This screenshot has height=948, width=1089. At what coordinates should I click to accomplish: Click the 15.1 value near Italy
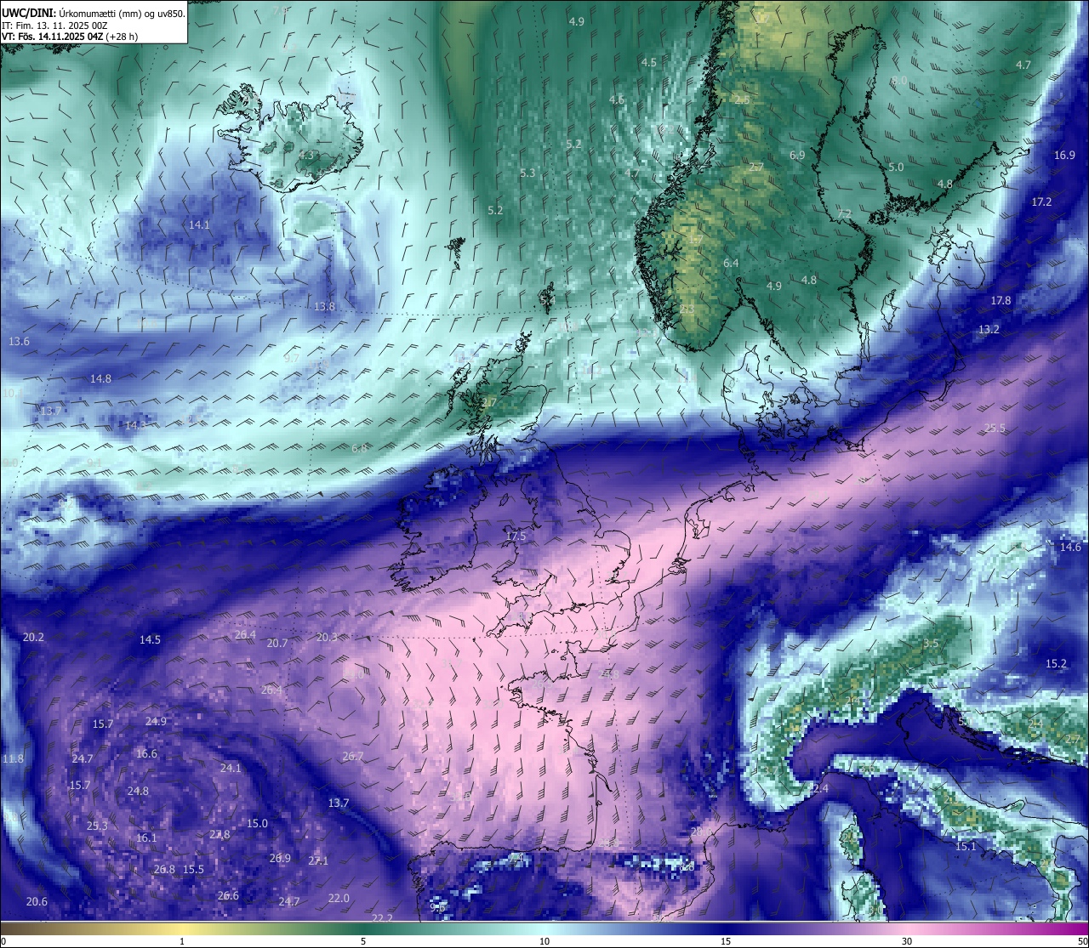pos(966,846)
